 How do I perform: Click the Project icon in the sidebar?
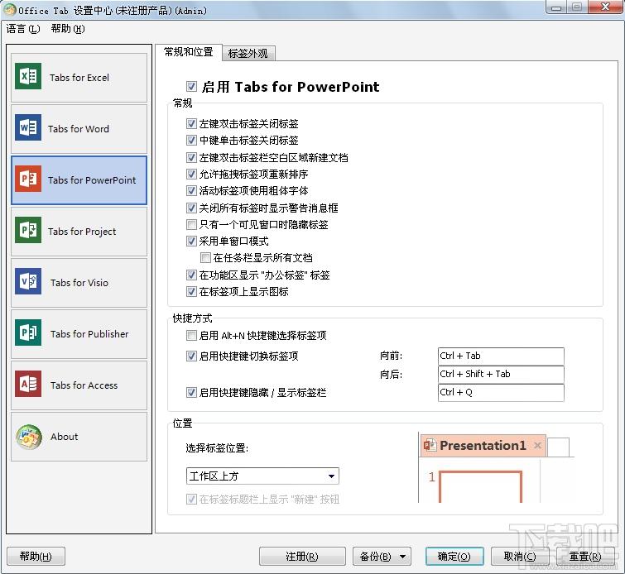click(x=28, y=230)
